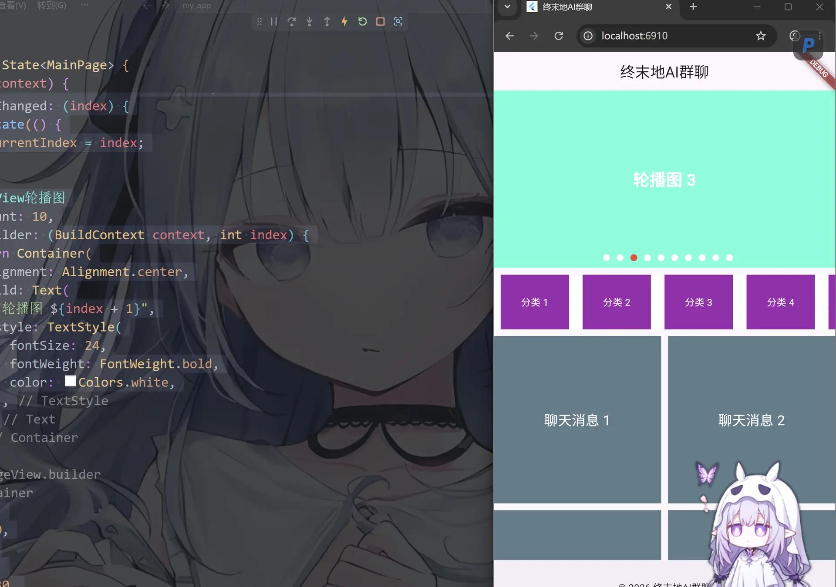Close the 终末地AI群聊 browser tab
This screenshot has height=587, width=836.
(x=669, y=7)
